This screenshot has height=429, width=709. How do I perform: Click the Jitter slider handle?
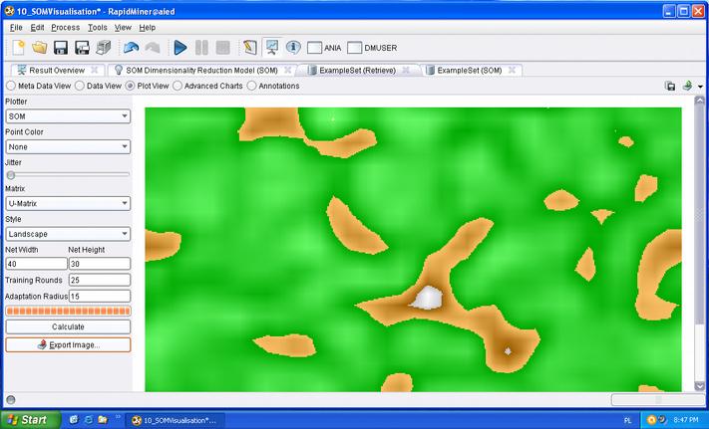point(11,175)
